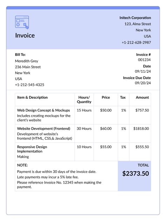
Task: Click the 'Making' description text
Action: pyautogui.click(x=23, y=157)
